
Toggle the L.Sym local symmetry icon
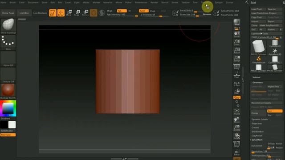click(x=237, y=84)
